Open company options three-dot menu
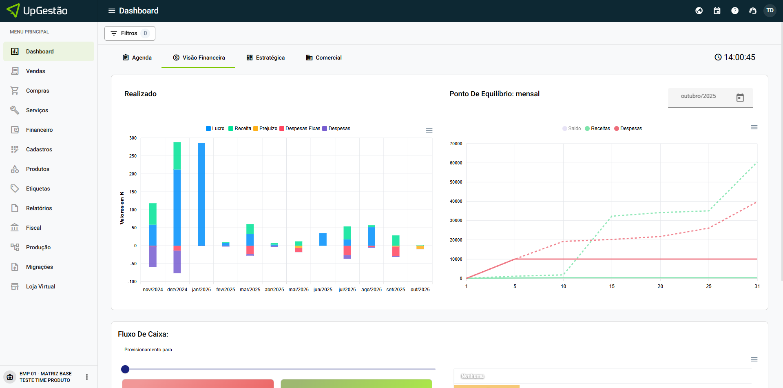This screenshot has height=388, width=783. click(87, 377)
